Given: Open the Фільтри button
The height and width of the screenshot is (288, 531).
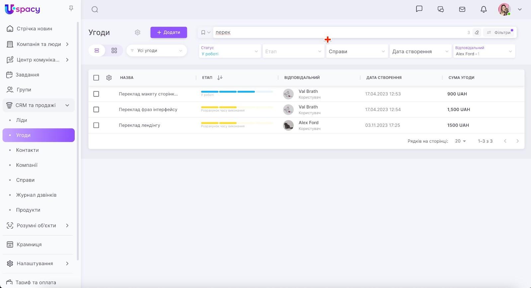Looking at the screenshot, I should coord(499,33).
